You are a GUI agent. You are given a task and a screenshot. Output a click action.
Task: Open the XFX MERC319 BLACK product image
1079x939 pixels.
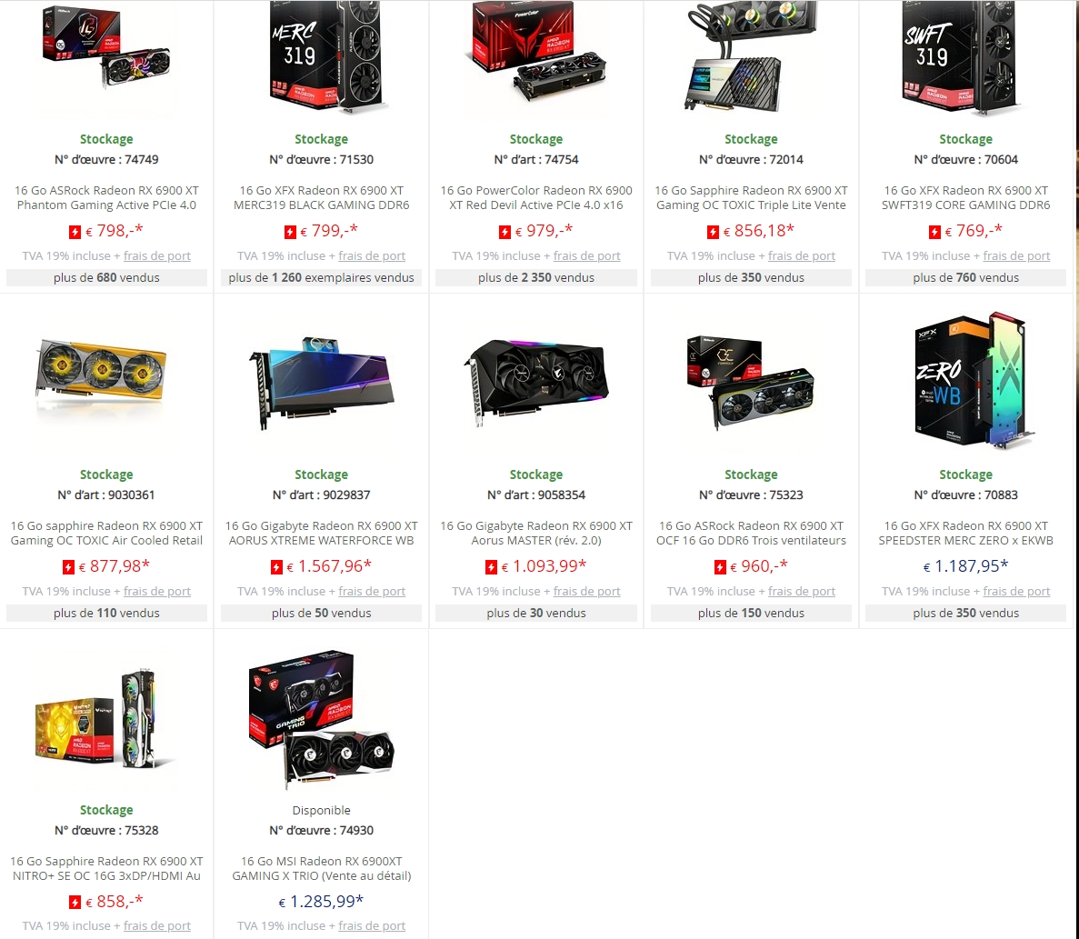pos(322,56)
